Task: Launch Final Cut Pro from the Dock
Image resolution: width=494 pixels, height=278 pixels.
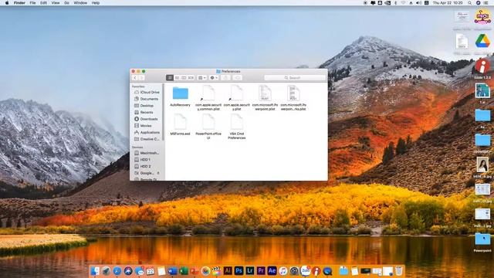Action: point(216,271)
